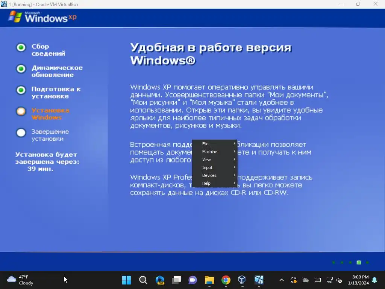Click the Подготовка к установке step indicator

(x=21, y=90)
